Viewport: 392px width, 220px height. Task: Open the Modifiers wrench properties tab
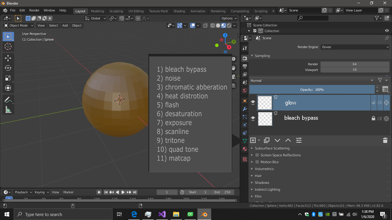pos(245,109)
